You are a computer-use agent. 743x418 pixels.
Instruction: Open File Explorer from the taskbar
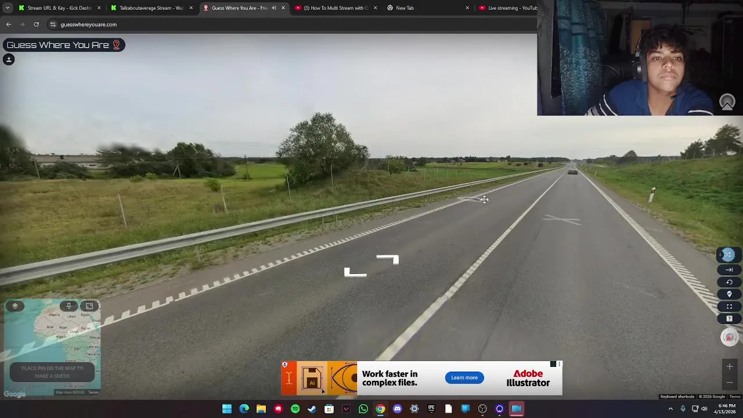point(261,409)
